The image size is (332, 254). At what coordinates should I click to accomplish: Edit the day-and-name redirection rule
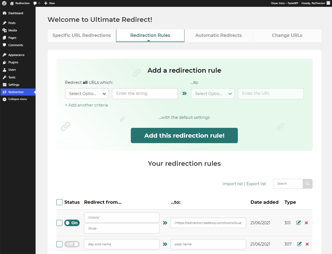tap(299, 244)
